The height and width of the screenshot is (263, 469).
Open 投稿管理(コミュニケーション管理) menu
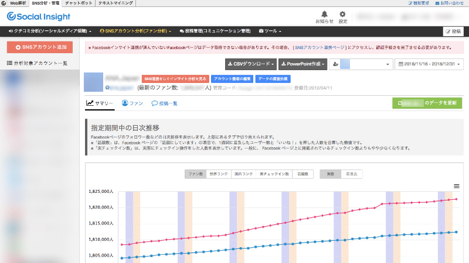tap(215, 31)
